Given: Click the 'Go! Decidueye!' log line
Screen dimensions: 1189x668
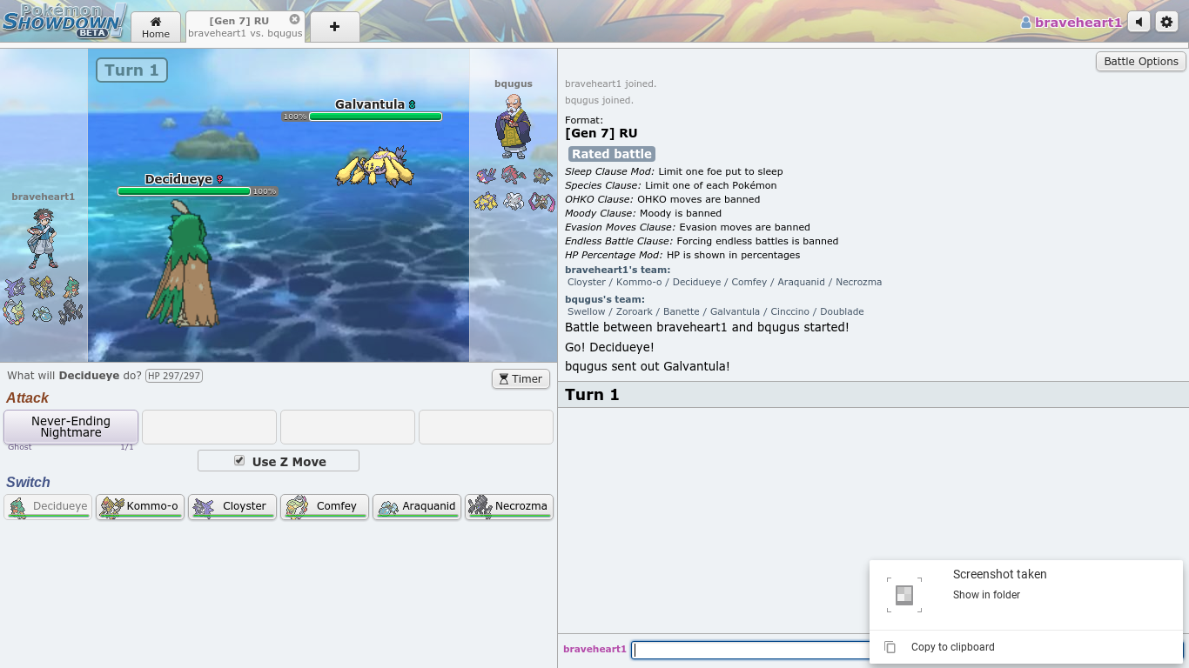Looking at the screenshot, I should [x=609, y=347].
